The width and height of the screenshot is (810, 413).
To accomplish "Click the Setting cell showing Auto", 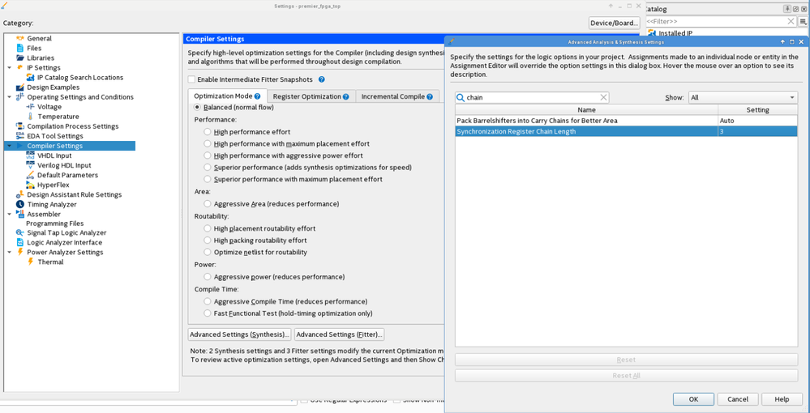I will [x=758, y=121].
